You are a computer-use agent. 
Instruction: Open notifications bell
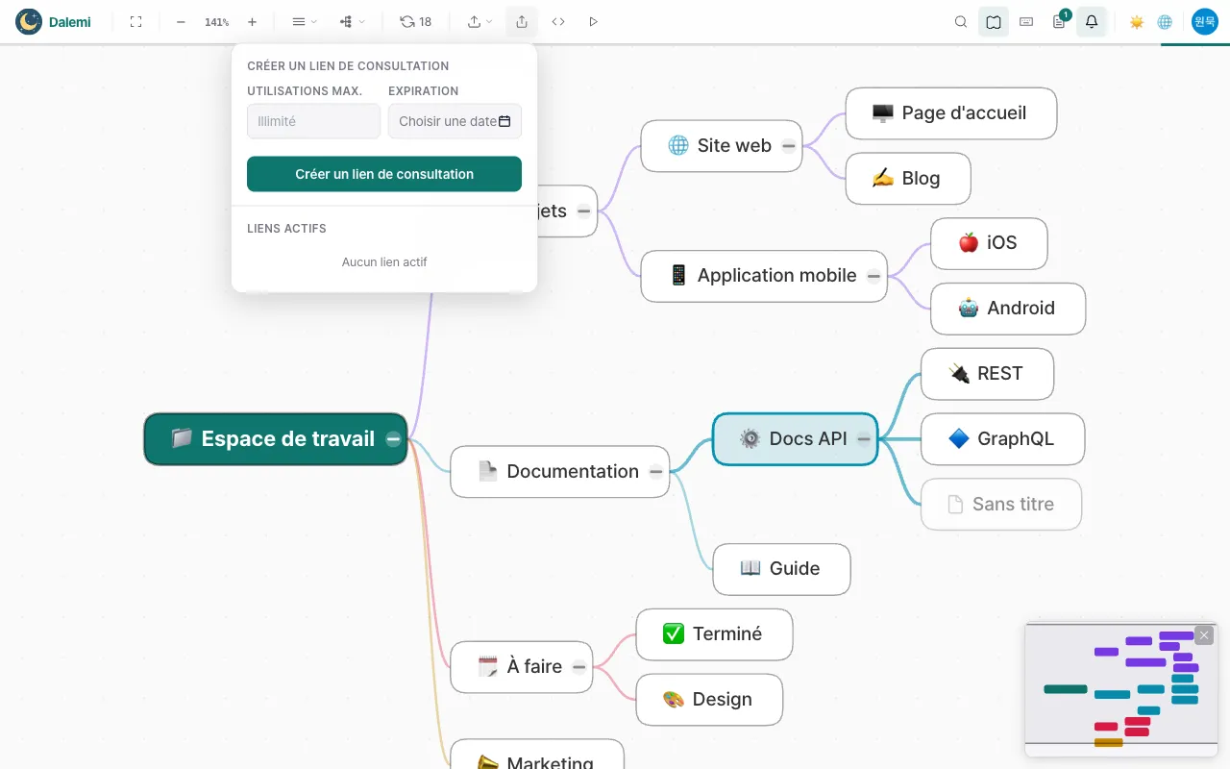1092,21
